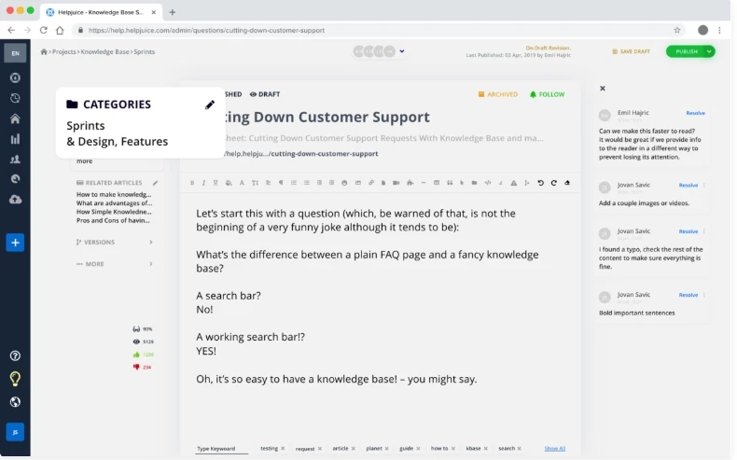Remove the 'testing' keyword tag
Viewport: 737px width, 460px height.
283,449
